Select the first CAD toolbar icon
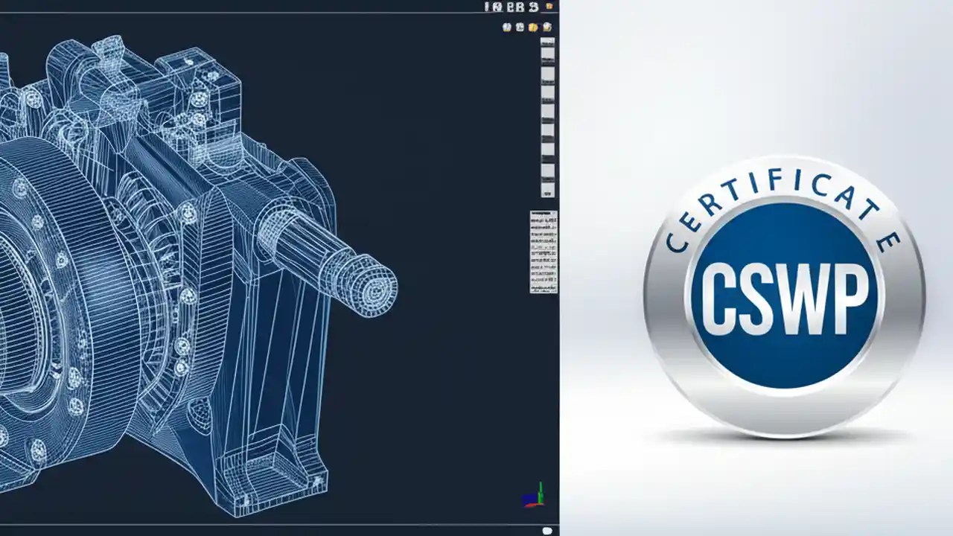 (x=506, y=27)
